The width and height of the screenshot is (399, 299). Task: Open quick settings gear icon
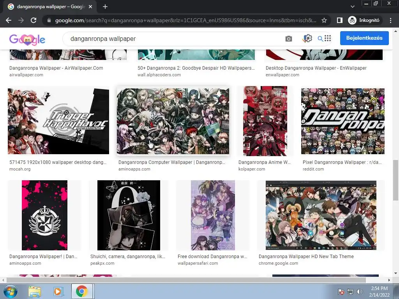pos(307,39)
